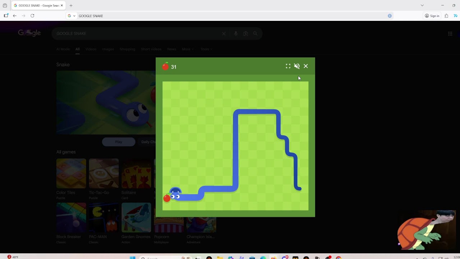Open the Tools dropdown
Screen dimensions: 460x259
coord(206,49)
